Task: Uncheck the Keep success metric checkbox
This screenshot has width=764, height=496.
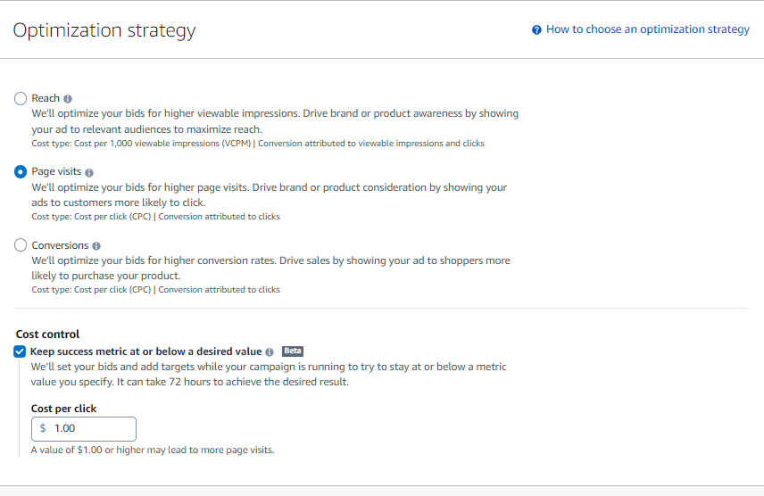Action: click(x=21, y=351)
